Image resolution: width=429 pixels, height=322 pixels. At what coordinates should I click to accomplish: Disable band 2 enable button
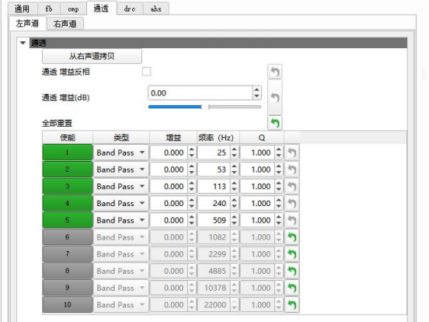68,170
